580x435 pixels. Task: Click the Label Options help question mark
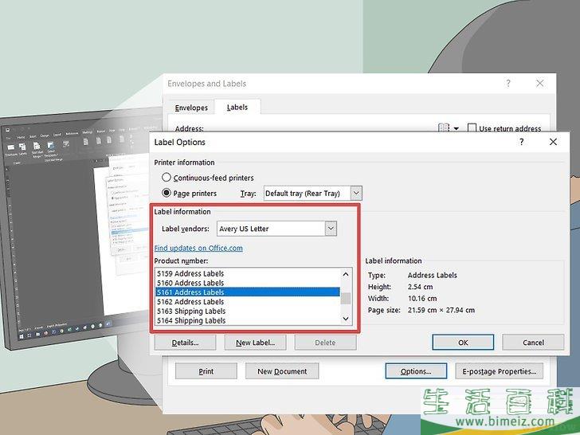(521, 142)
